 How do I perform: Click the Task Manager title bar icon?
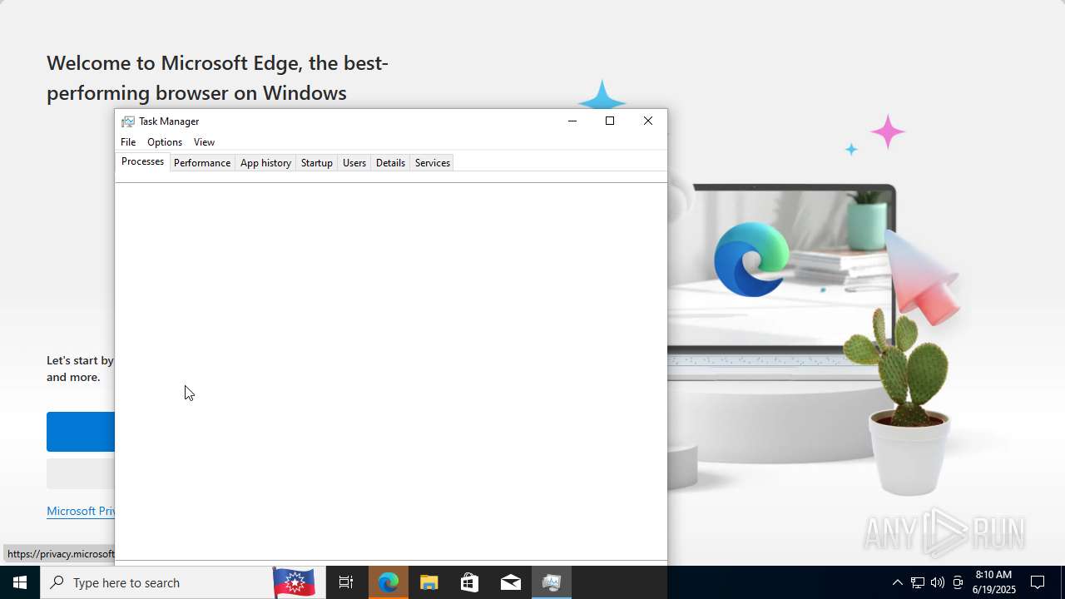point(127,121)
